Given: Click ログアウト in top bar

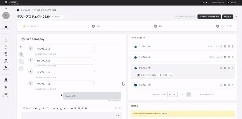Looking at the screenshot, I should click(231, 2).
